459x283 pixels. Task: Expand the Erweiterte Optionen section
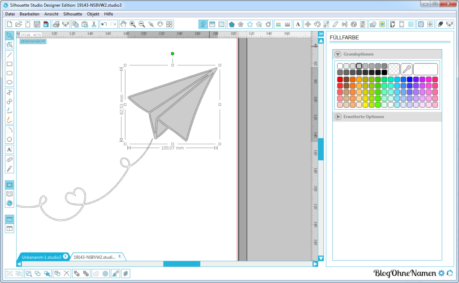click(x=338, y=117)
